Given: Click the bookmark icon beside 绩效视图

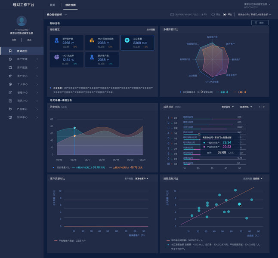Looking at the screenshot, I should click(10, 51).
